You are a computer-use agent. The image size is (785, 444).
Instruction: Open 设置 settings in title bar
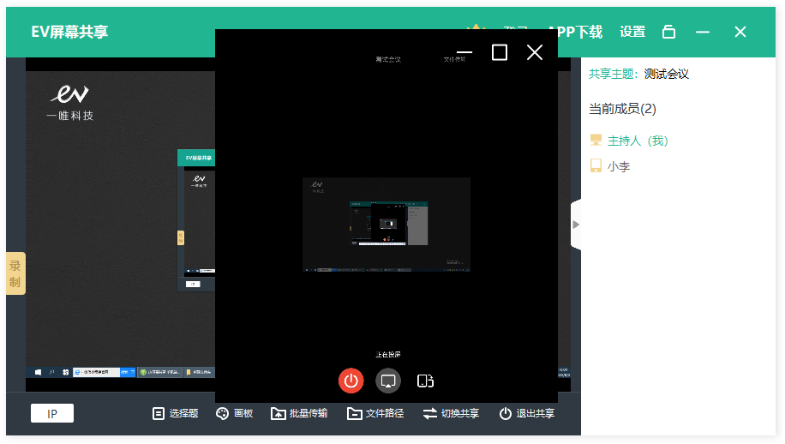(x=632, y=32)
